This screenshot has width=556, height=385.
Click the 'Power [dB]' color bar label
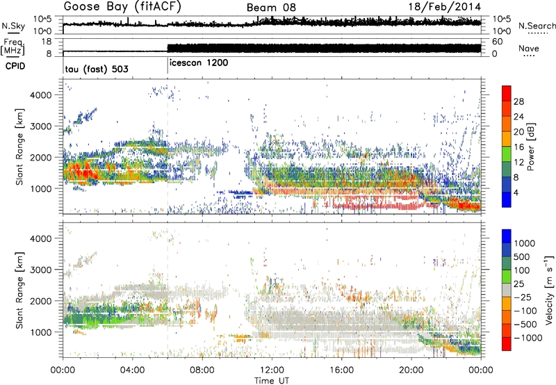pos(530,147)
